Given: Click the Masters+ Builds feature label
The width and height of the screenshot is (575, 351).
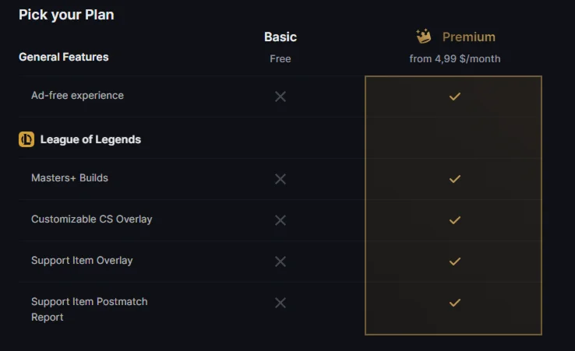Looking at the screenshot, I should 69,178.
